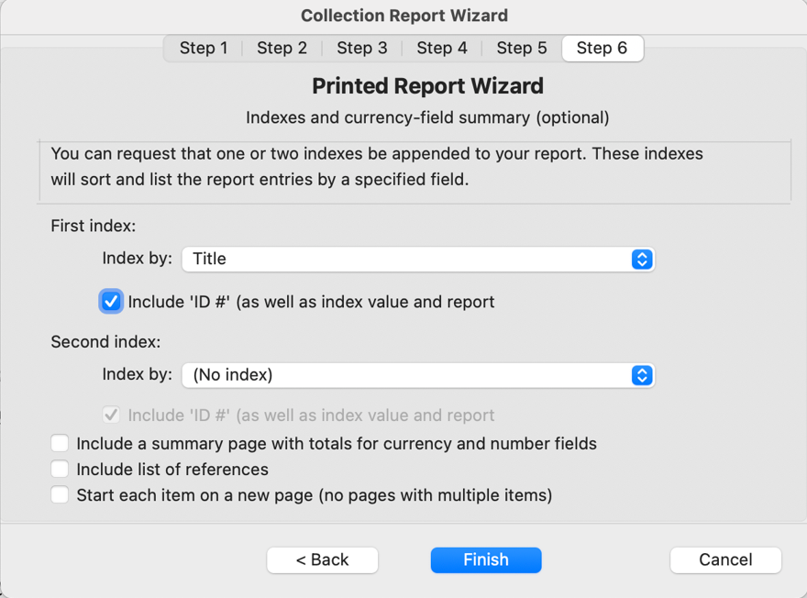807x598 pixels.
Task: Enable summary page with currency and number totals
Action: click(59, 443)
